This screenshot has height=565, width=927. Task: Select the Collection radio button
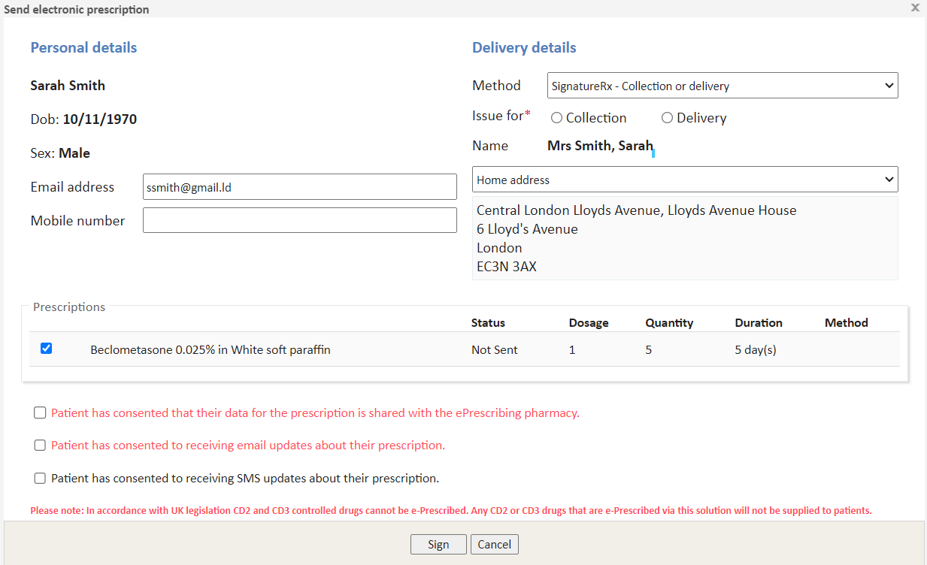557,118
